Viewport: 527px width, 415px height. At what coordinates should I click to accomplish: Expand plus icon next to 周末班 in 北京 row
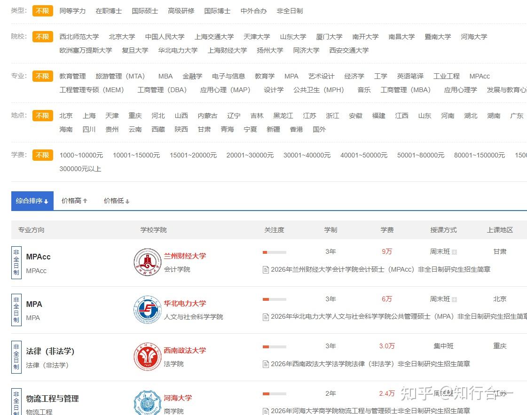tap(455, 299)
